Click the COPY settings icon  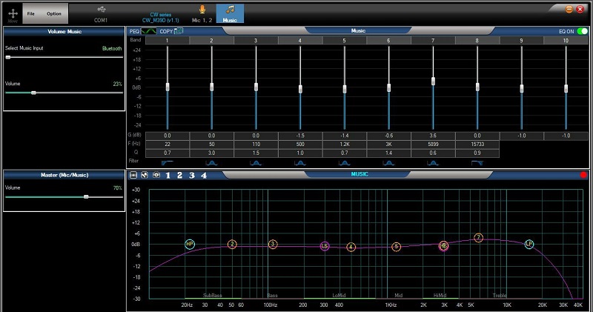tap(180, 32)
